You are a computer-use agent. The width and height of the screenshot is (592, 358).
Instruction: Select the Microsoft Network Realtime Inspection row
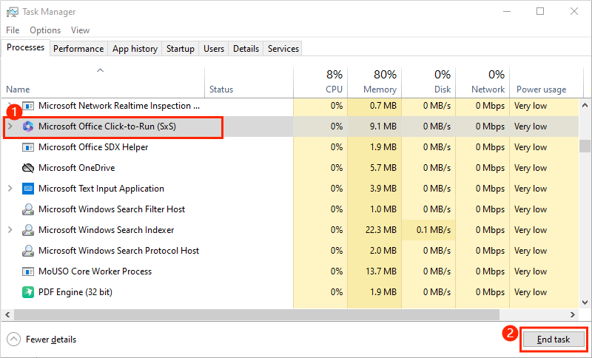click(x=289, y=106)
